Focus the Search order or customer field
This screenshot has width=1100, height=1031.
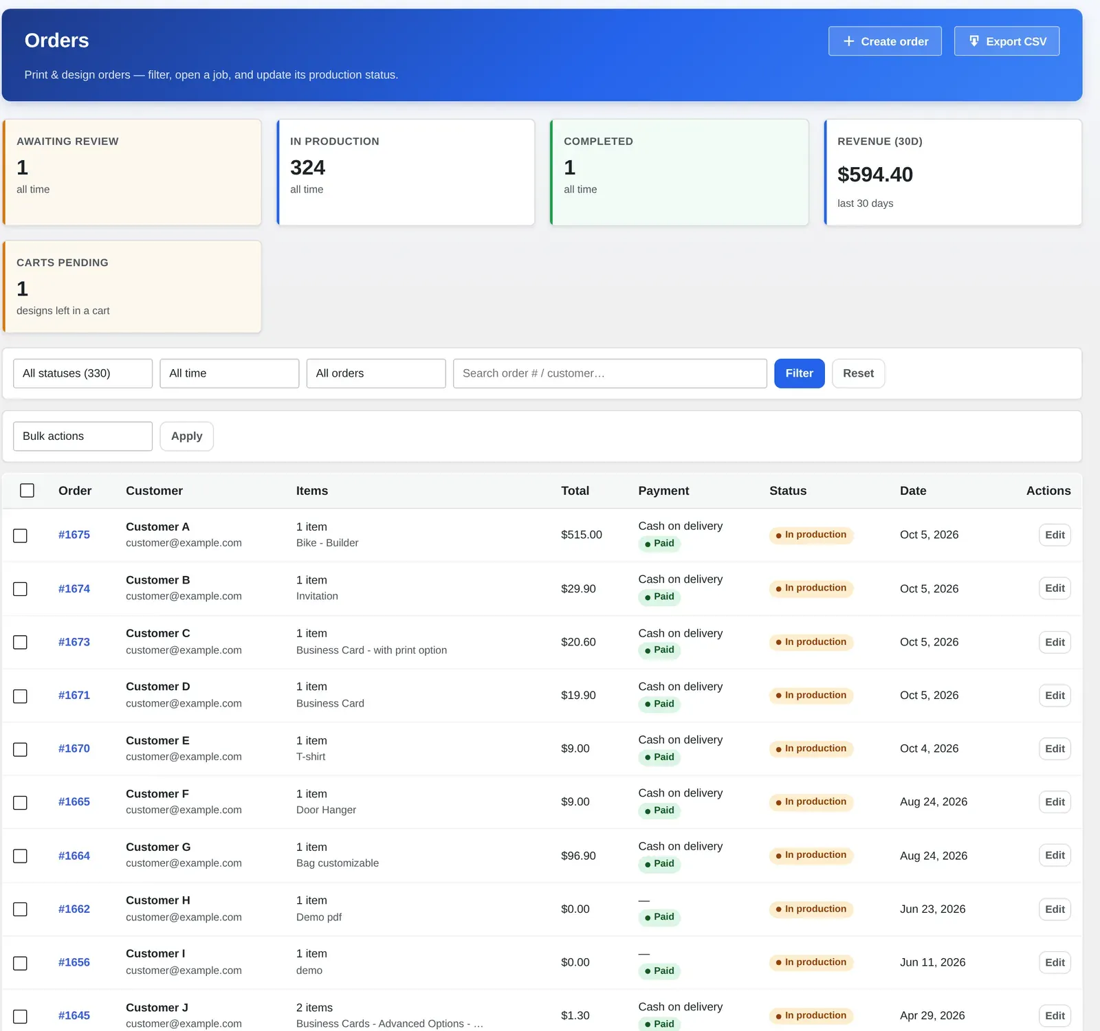tap(610, 373)
